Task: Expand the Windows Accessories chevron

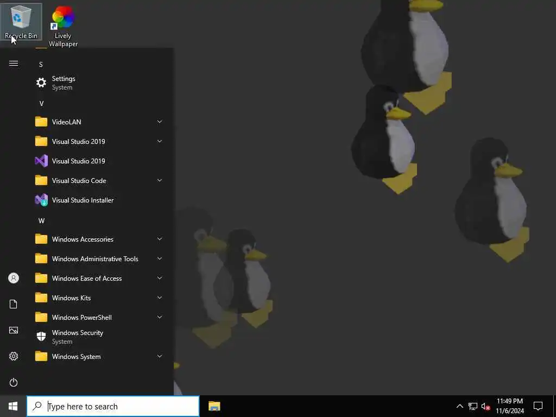Action: click(160, 239)
